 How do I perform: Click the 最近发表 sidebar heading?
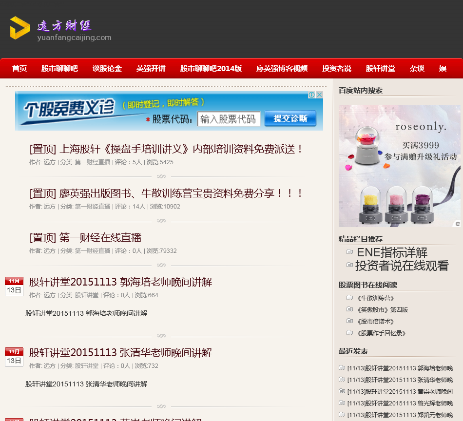point(353,351)
